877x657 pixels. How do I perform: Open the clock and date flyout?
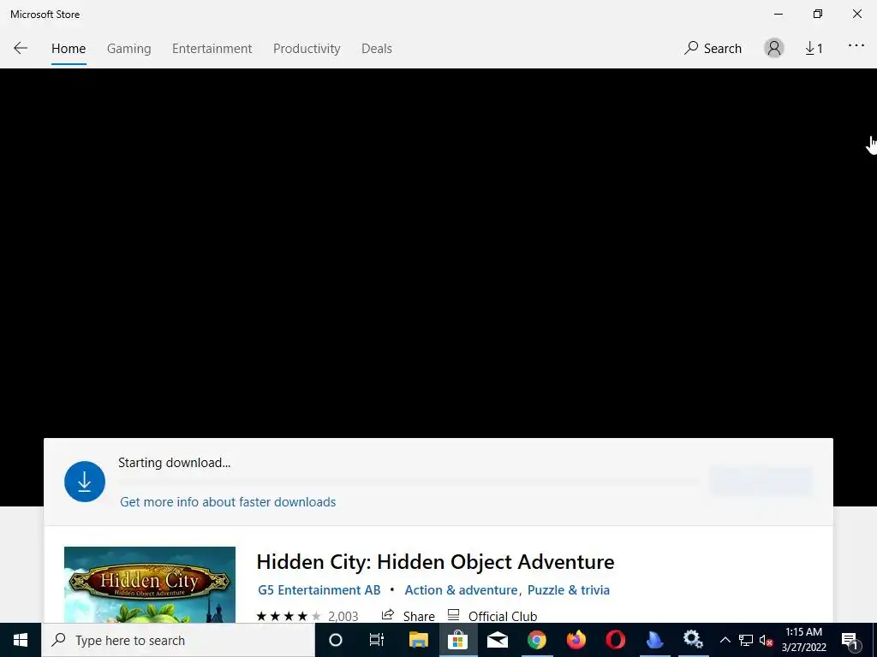click(803, 640)
